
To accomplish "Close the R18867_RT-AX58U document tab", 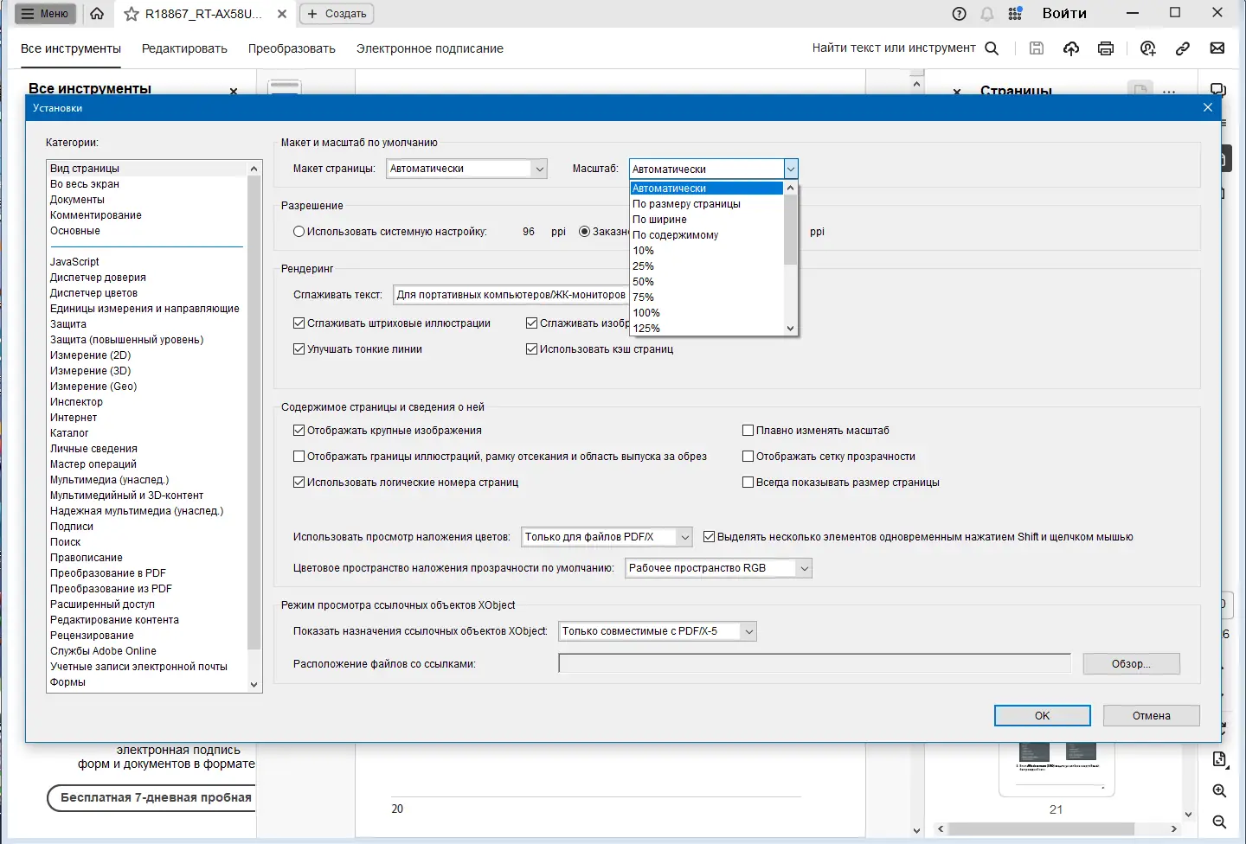I will pyautogui.click(x=282, y=14).
